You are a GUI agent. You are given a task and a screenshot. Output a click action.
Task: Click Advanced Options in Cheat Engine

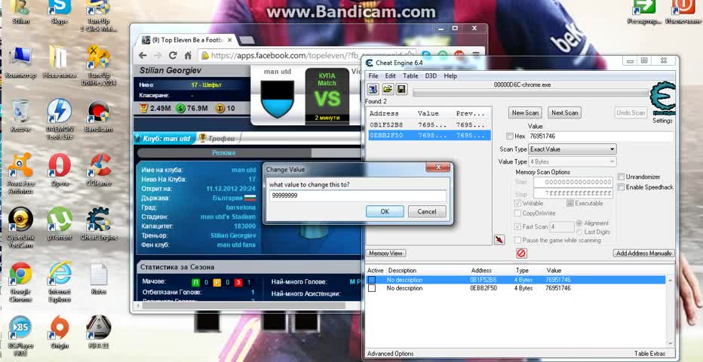pyautogui.click(x=390, y=354)
